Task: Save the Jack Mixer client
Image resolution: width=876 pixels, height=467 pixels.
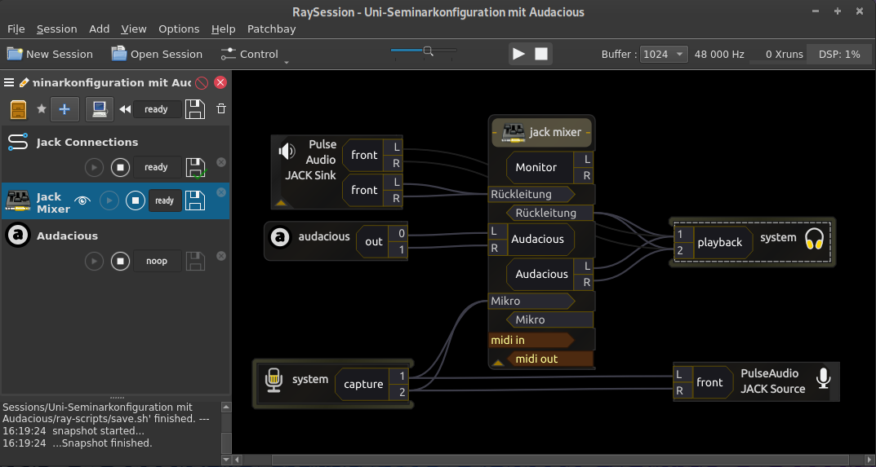Action: [x=195, y=200]
